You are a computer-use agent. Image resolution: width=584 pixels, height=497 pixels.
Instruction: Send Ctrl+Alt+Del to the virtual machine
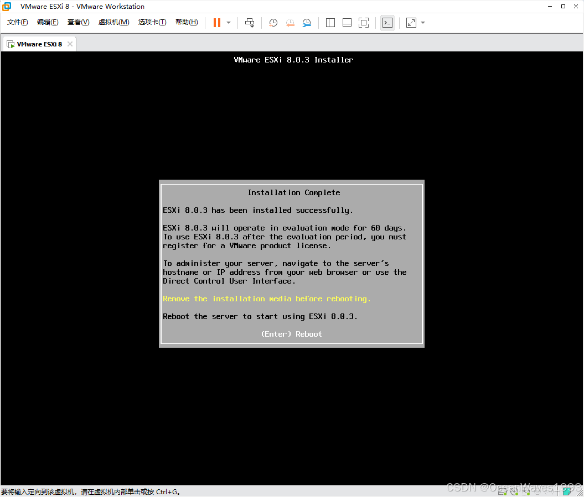(x=250, y=23)
